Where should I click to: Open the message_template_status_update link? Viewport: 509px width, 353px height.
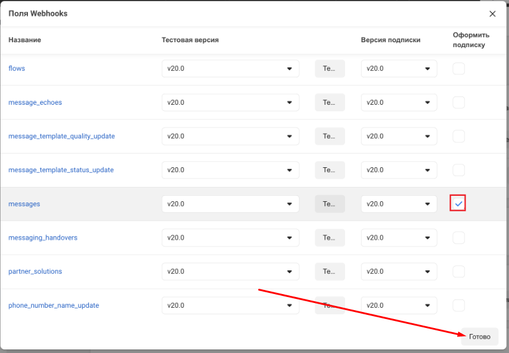pyautogui.click(x=61, y=170)
